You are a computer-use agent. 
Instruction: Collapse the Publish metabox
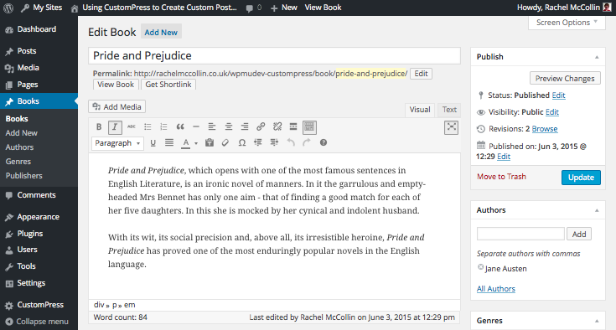[597, 57]
